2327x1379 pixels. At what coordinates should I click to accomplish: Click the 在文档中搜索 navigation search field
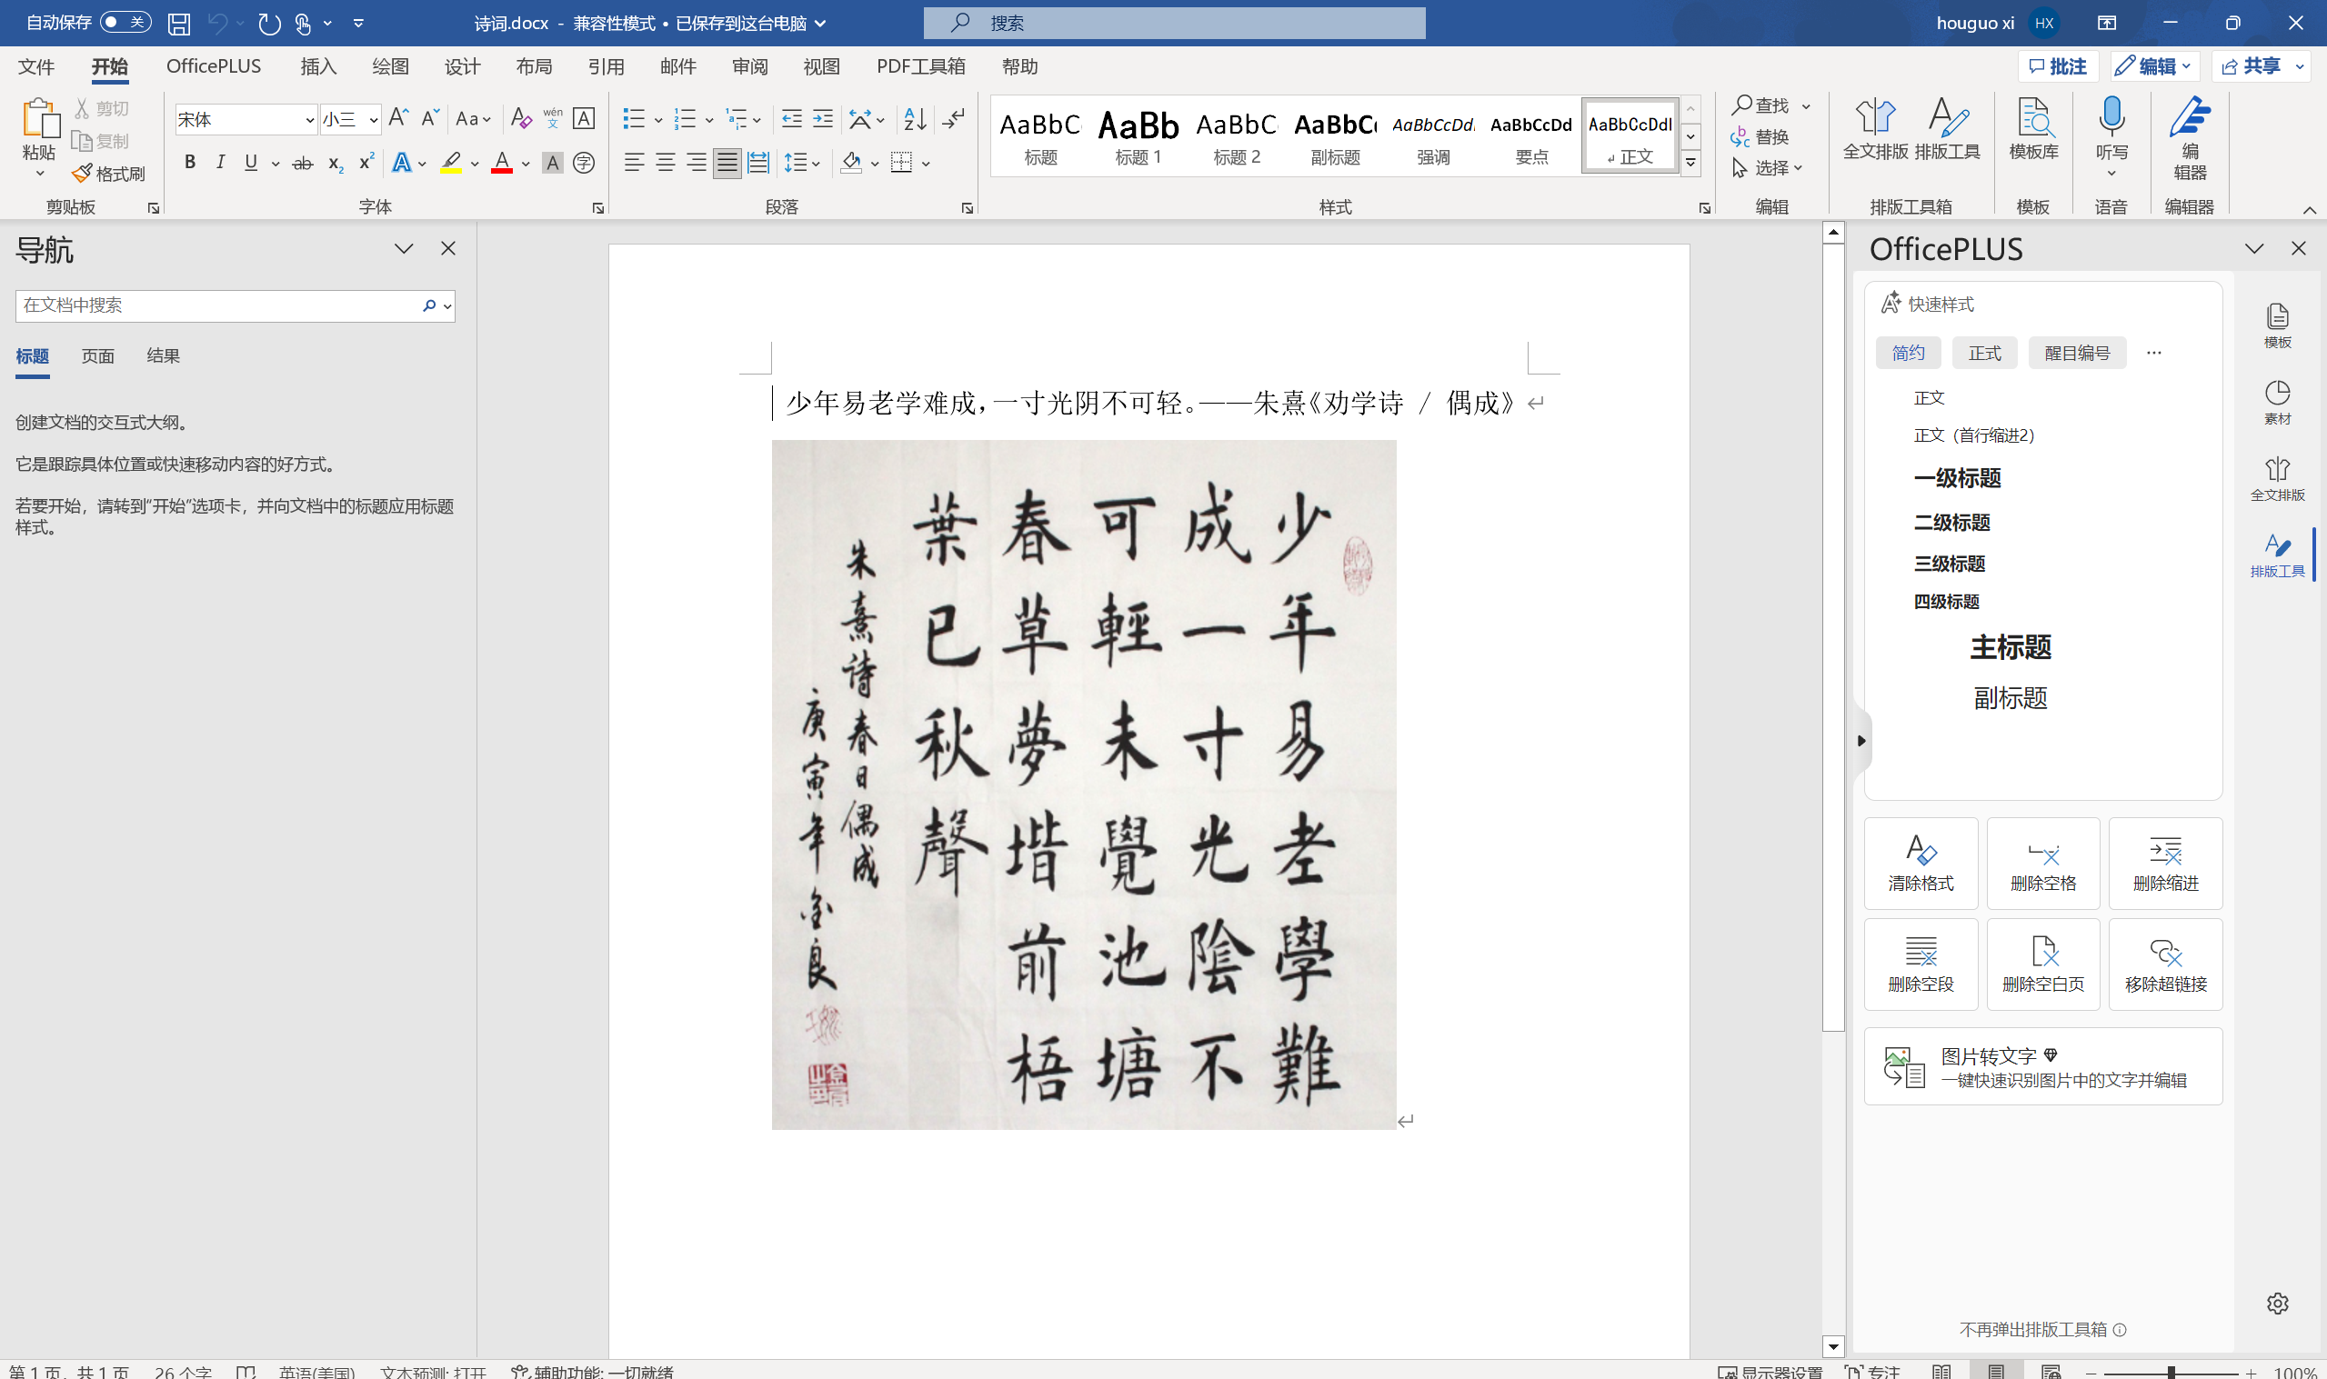point(217,305)
